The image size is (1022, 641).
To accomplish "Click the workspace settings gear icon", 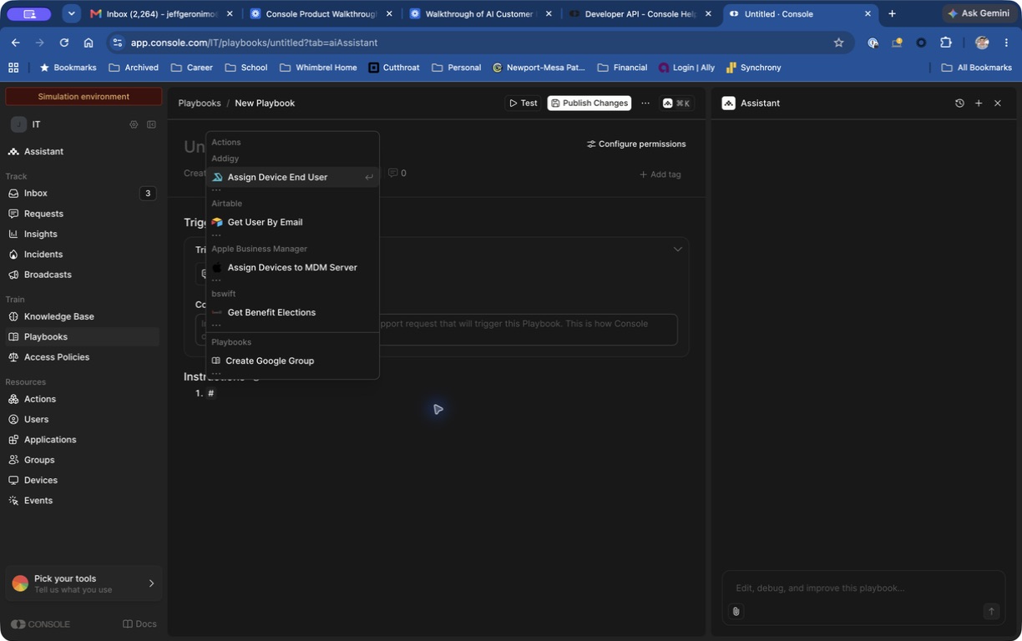I will pos(134,124).
